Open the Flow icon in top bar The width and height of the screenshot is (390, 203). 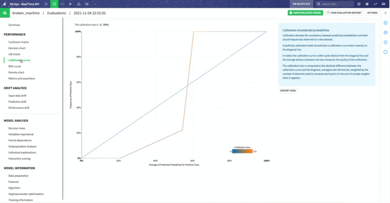[46, 4]
